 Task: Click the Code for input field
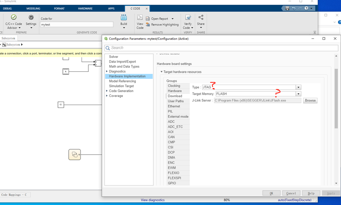(77, 24)
